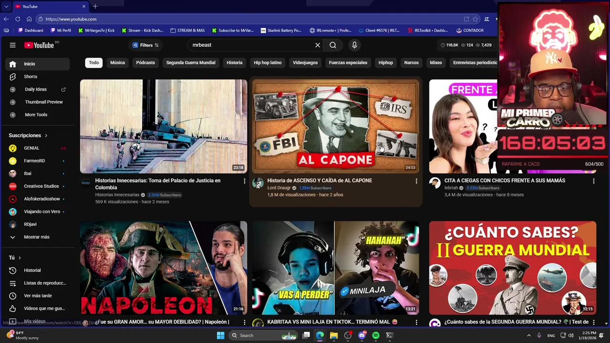Screen dimensions: 610x343
Task: Select the Hip hop latino chip
Action: pyautogui.click(x=267, y=62)
